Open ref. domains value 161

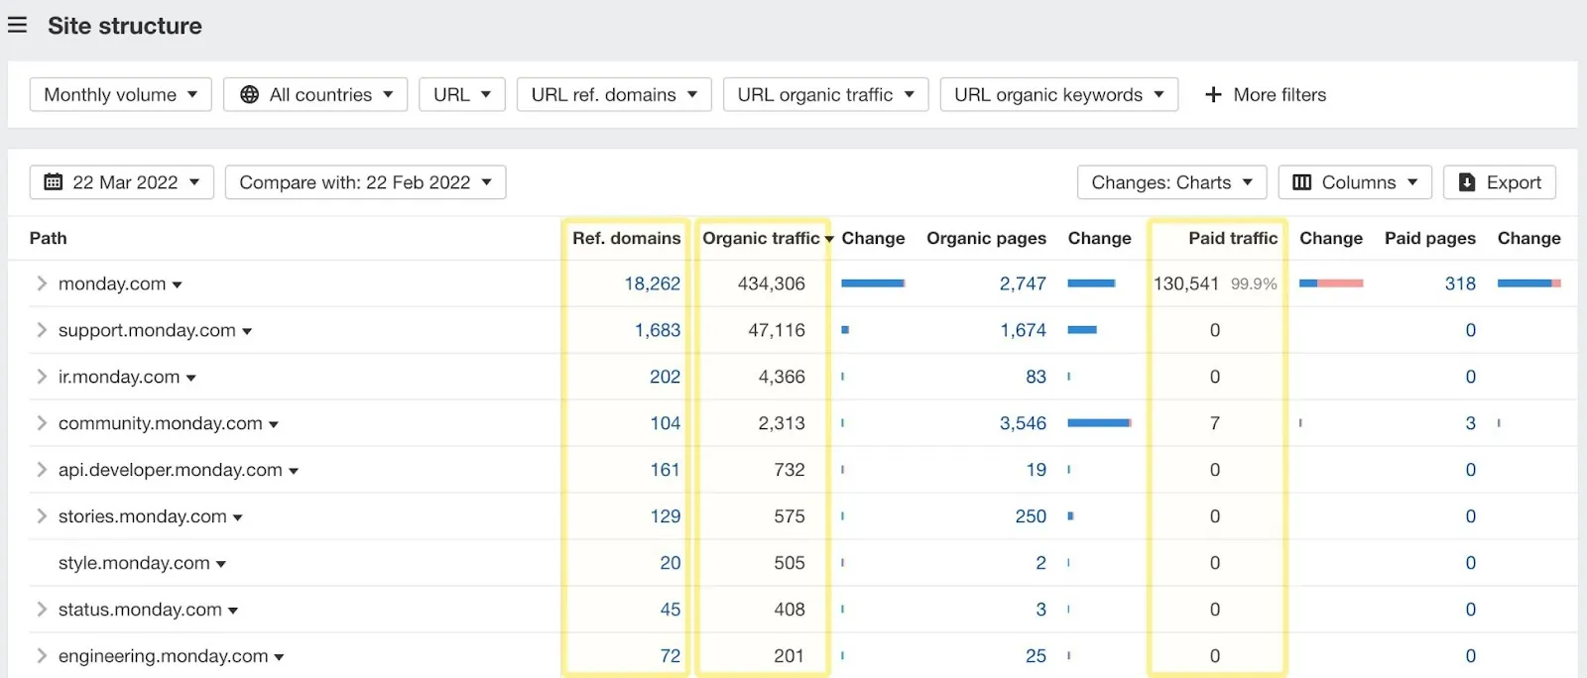(665, 470)
